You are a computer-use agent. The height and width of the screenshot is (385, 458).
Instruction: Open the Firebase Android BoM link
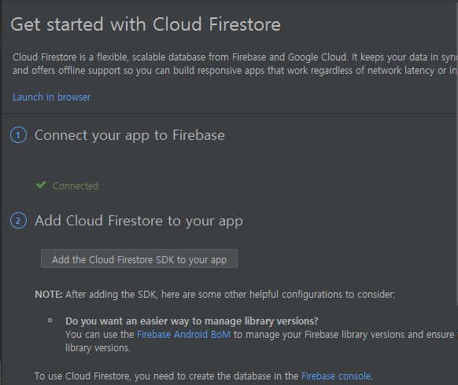(183, 335)
